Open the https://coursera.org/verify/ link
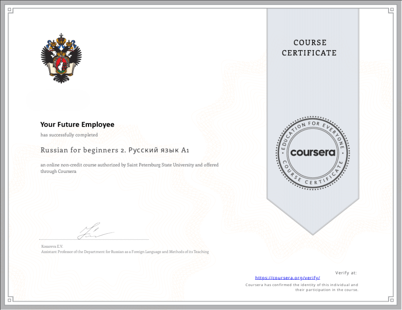 pyautogui.click(x=287, y=277)
